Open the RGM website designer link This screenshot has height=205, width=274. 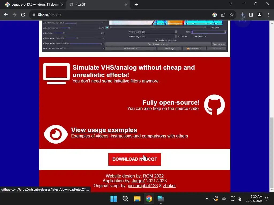(148, 176)
